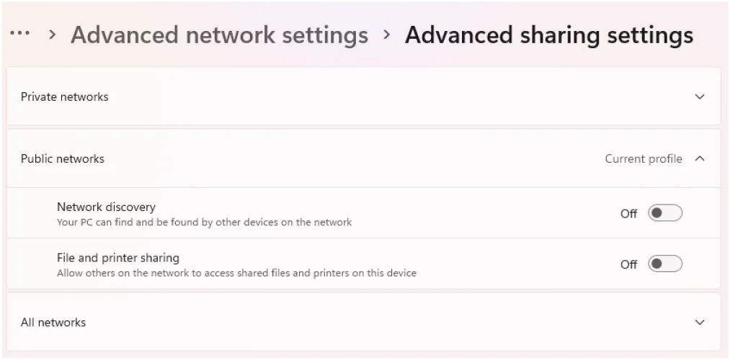Go back to Advanced network settings
Image resolution: width=730 pixels, height=360 pixels.
(x=219, y=35)
